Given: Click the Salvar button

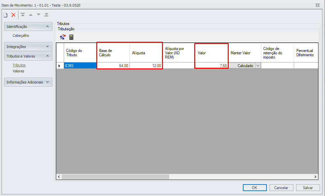Looking at the screenshot, I should tap(308, 188).
